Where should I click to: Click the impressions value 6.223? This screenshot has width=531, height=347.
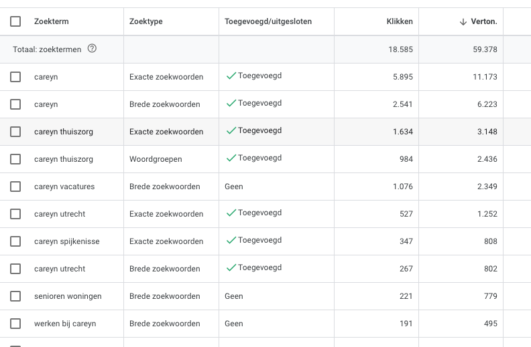point(487,104)
